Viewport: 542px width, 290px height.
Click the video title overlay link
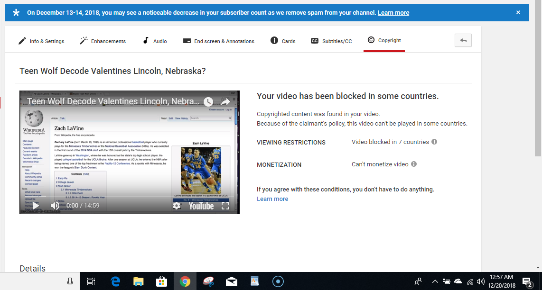(113, 101)
